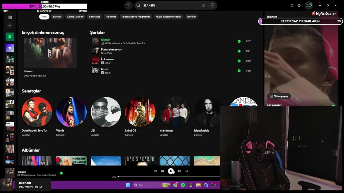Create a new playlist with plus icon
The image size is (344, 193).
10,25
